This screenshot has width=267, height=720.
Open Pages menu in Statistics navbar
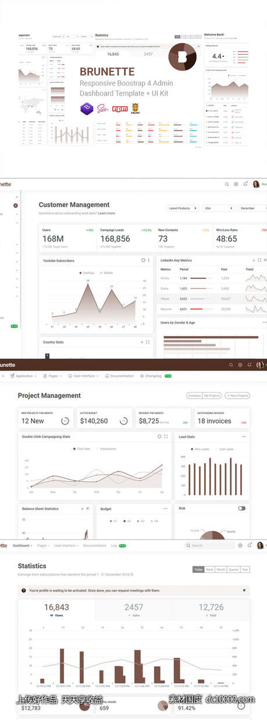point(42,546)
